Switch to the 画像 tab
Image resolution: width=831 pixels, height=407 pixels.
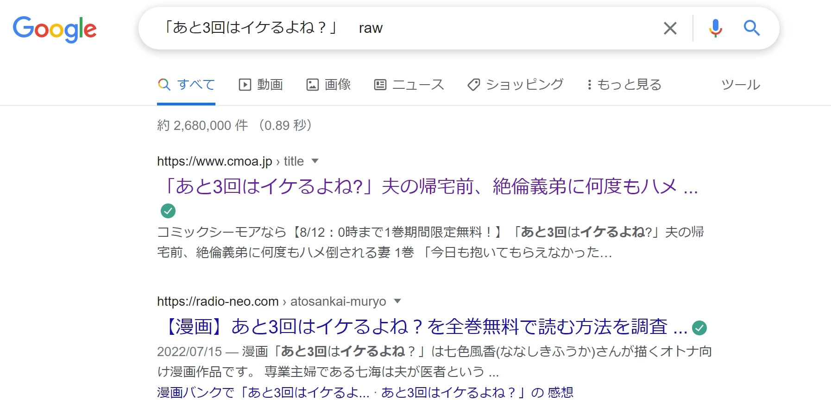pyautogui.click(x=329, y=85)
